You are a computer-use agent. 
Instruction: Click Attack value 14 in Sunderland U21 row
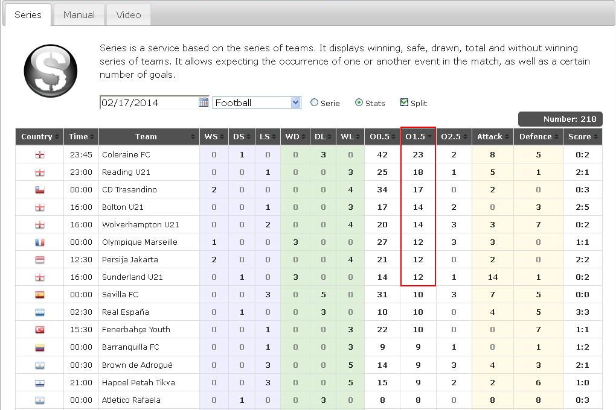(x=493, y=277)
